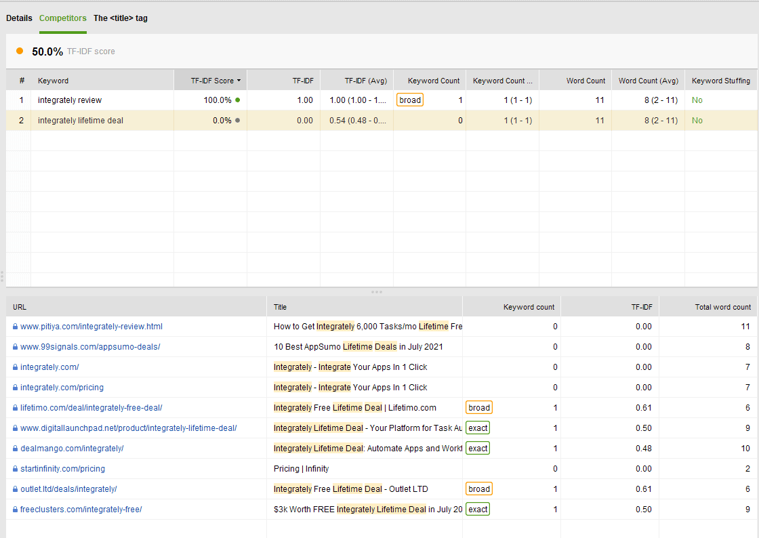Image resolution: width=759 pixels, height=538 pixels.
Task: Click the Total word count column header
Action: coord(708,307)
